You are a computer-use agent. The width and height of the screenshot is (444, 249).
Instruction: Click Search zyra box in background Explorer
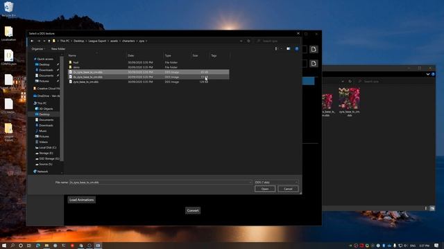pyautogui.click(x=395, y=82)
